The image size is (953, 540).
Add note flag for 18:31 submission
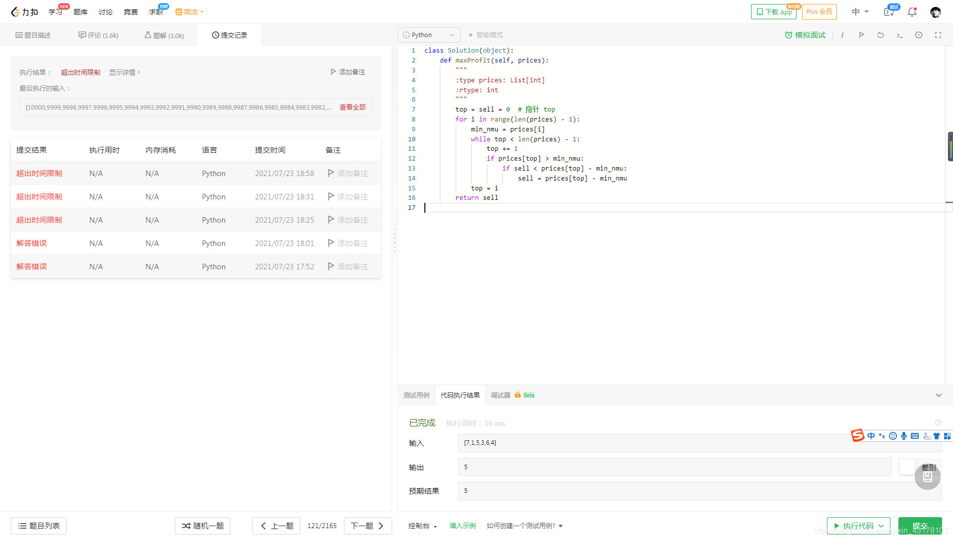point(348,197)
